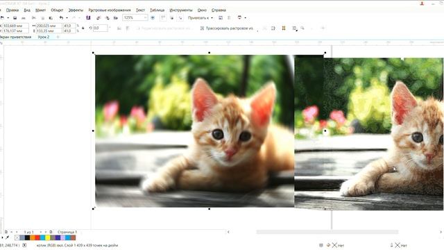This screenshot has width=444, height=250.
Task: Click the Cut scissors icon
Action: click(x=34, y=18)
